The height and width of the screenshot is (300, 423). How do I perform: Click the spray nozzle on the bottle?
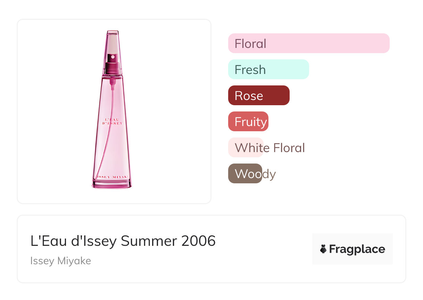pos(113,57)
